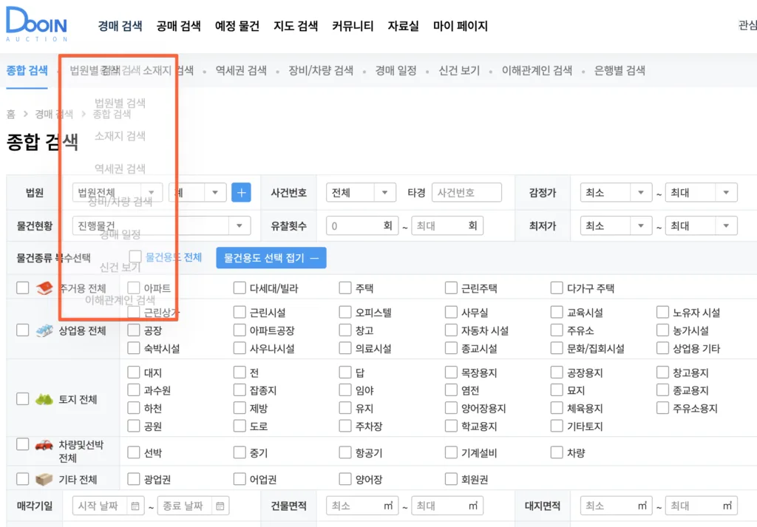Image resolution: width=757 pixels, height=527 pixels.
Task: Switch to the 이해관계인 검색 tab in the submenu bar
Action: 537,70
